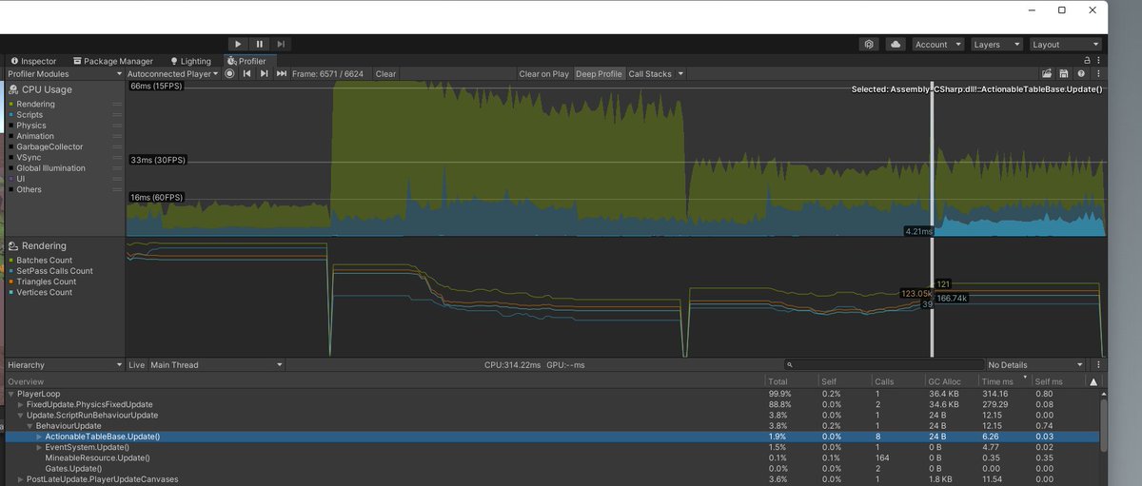Screen dimensions: 1142x486
Task: Click the Live button in hierarchy toolbar
Action: pyautogui.click(x=136, y=365)
